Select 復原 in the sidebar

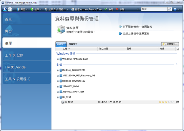point(27,43)
